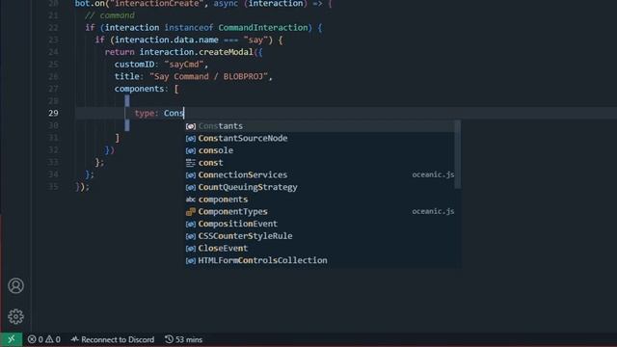Select the CountQueuingStrategy suggestion

[x=320, y=187]
